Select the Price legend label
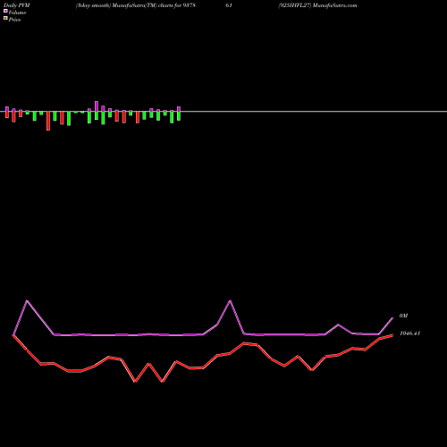 (x=14, y=20)
